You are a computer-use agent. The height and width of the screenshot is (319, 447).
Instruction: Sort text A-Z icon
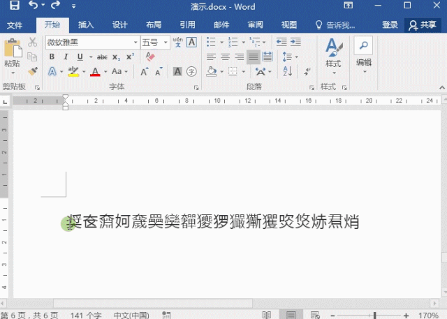(287, 71)
